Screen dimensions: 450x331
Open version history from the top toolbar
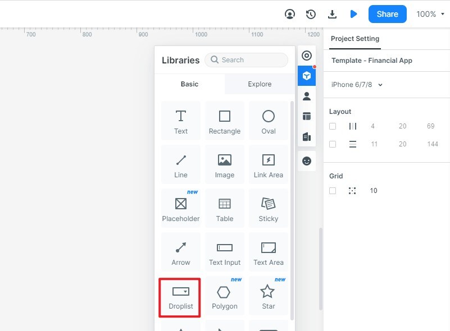click(311, 14)
